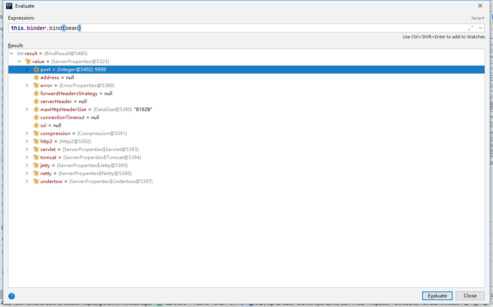
Task: Open the Java language selector
Action: [477, 18]
